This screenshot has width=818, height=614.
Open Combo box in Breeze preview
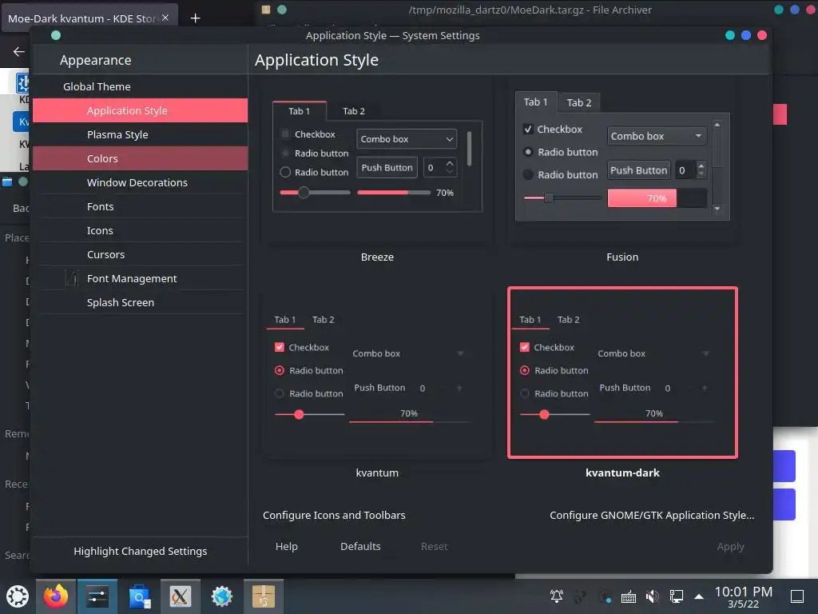[407, 139]
